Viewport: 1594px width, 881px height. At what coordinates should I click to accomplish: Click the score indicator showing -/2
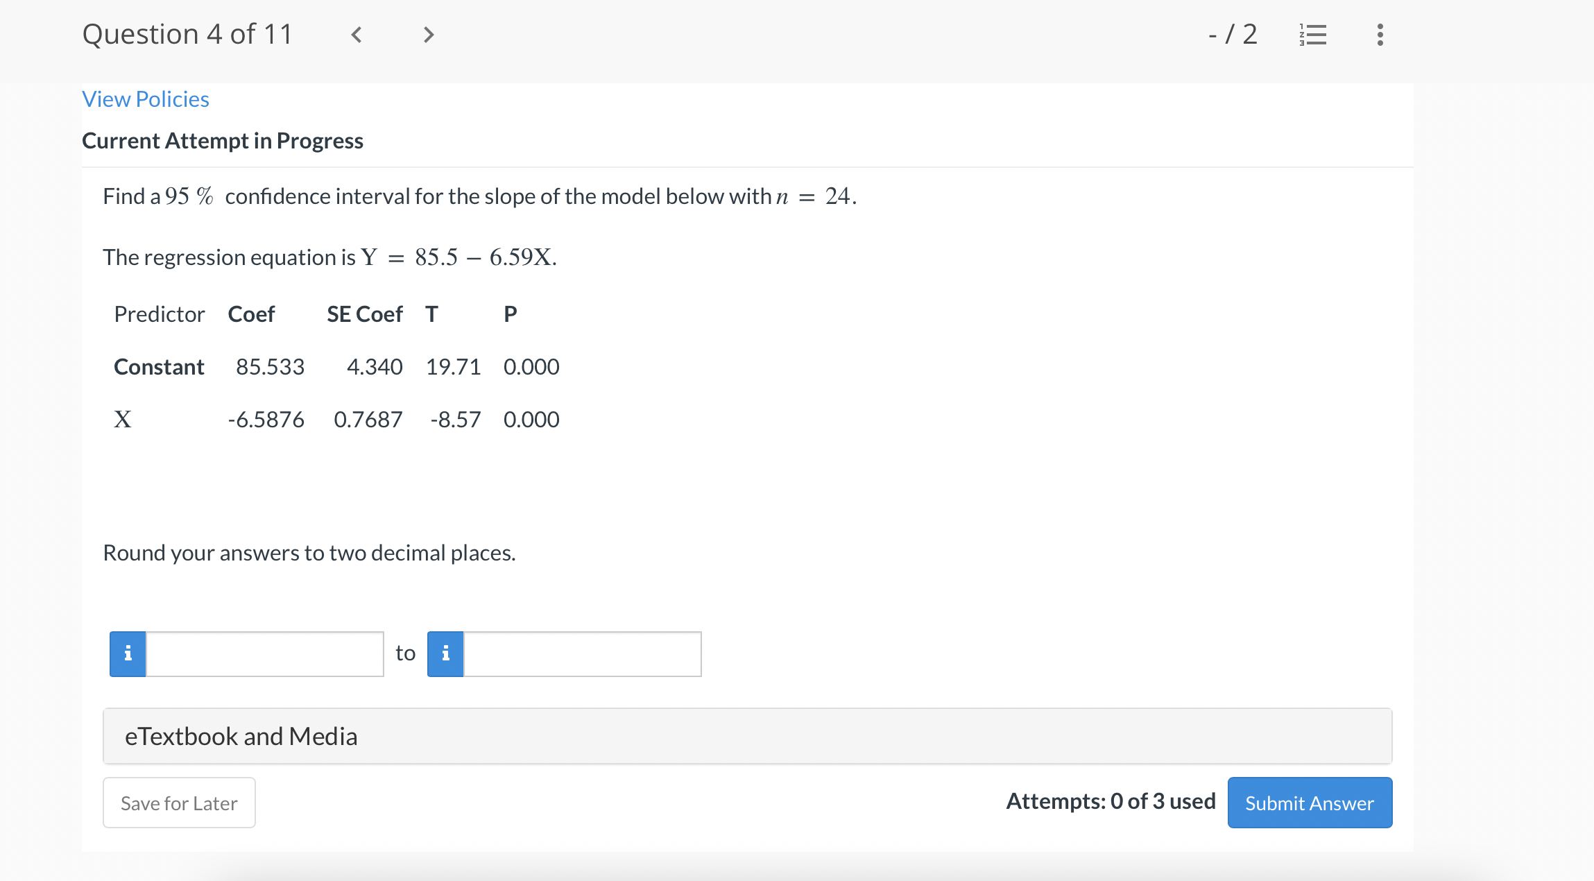[x=1233, y=34]
